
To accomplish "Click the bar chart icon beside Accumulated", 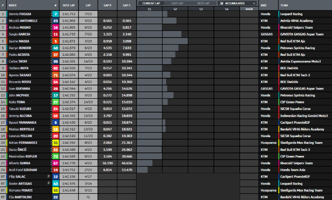I will click(221, 3).
